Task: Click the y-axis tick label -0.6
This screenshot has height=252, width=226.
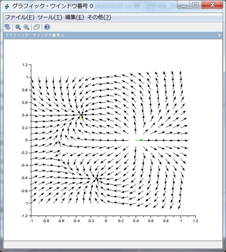Action: [x=25, y=178]
